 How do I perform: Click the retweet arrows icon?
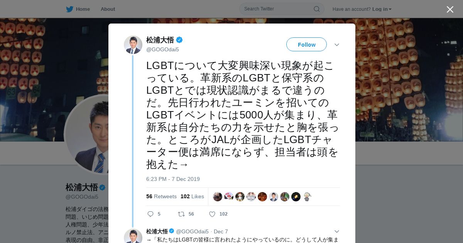click(181, 214)
